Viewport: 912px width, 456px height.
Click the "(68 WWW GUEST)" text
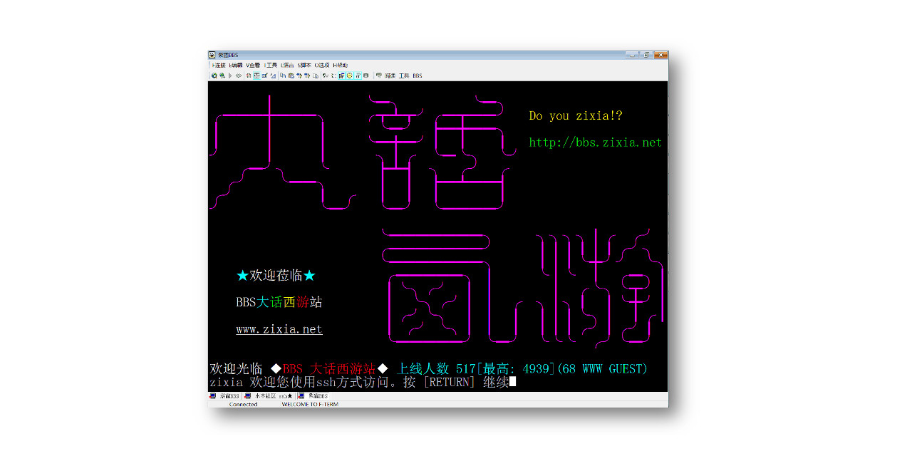click(603, 368)
